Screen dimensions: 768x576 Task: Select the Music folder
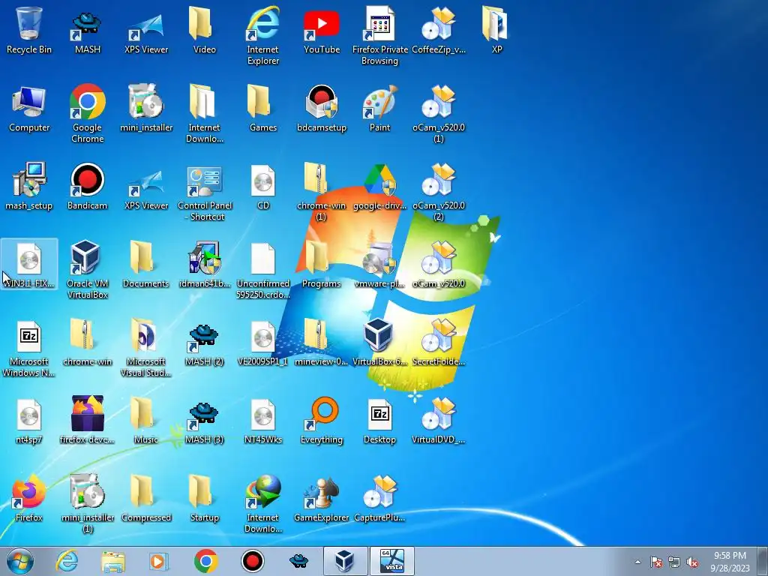[146, 420]
